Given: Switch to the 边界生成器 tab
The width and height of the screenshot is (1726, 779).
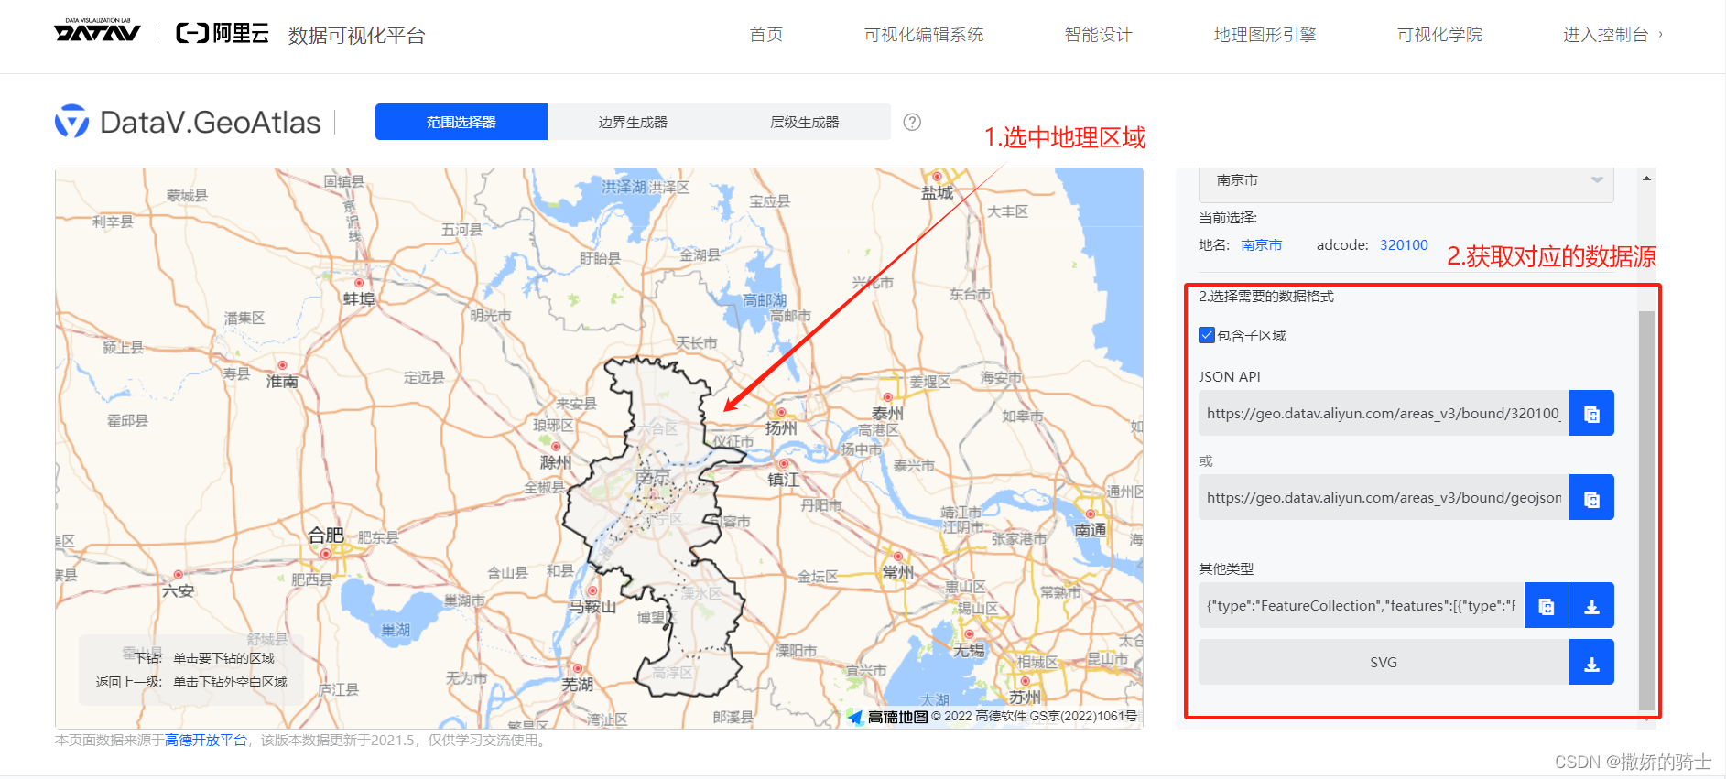Looking at the screenshot, I should tap(633, 122).
